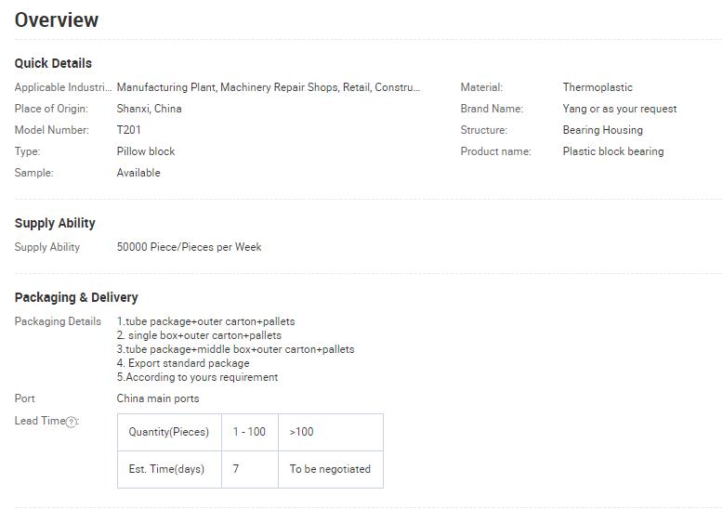The image size is (723, 509).
Task: Click the Overview heading
Action: pyautogui.click(x=57, y=20)
